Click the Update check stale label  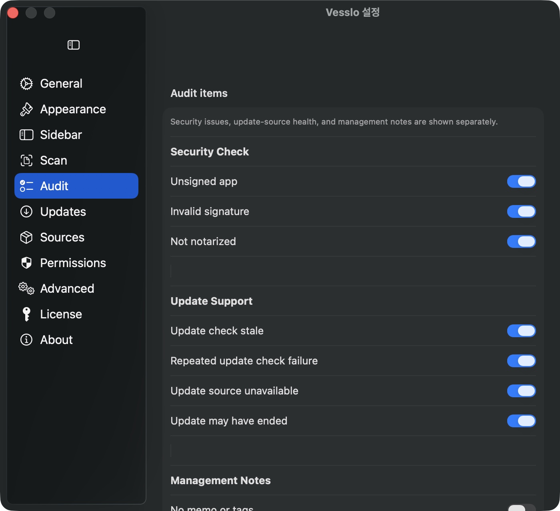click(x=217, y=331)
